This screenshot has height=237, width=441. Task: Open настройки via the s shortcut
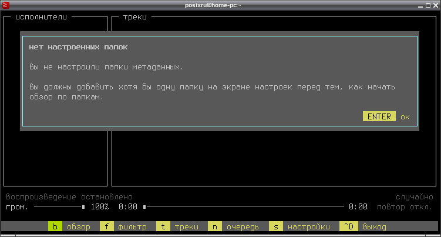tap(299, 226)
